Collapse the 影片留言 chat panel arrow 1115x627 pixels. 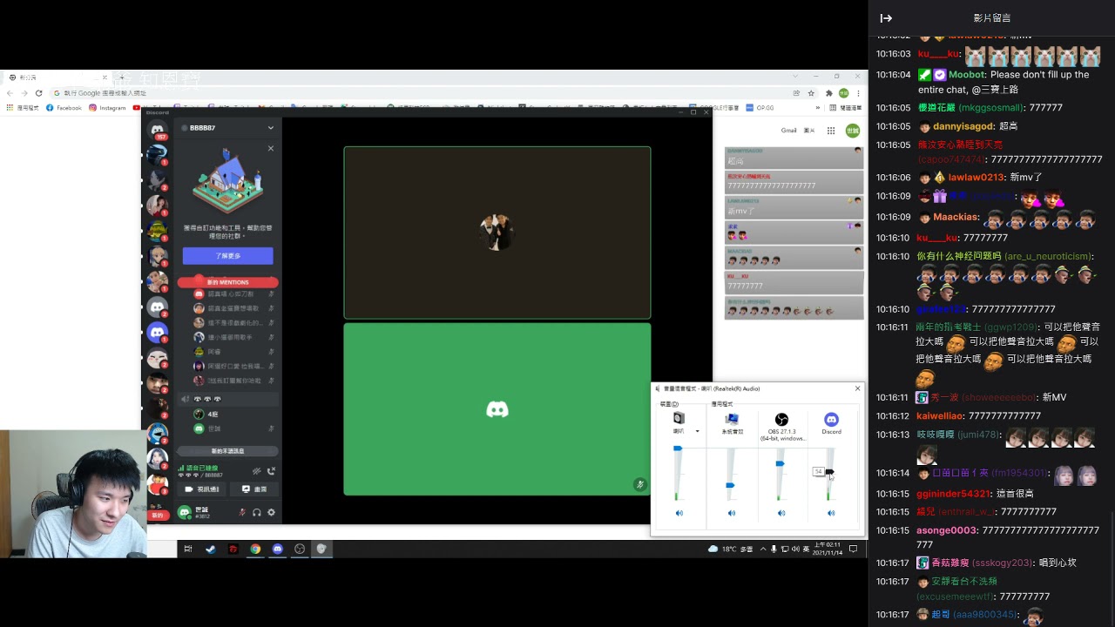point(886,18)
